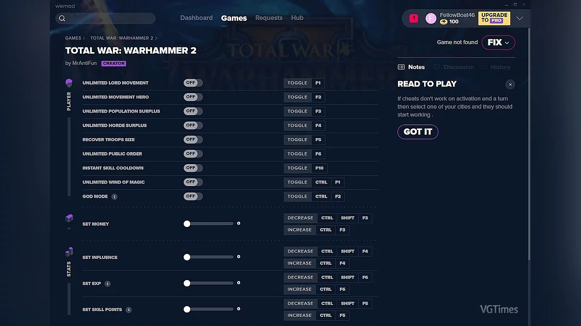Switch to the History tab
This screenshot has height=326, width=581.
tap(496, 67)
